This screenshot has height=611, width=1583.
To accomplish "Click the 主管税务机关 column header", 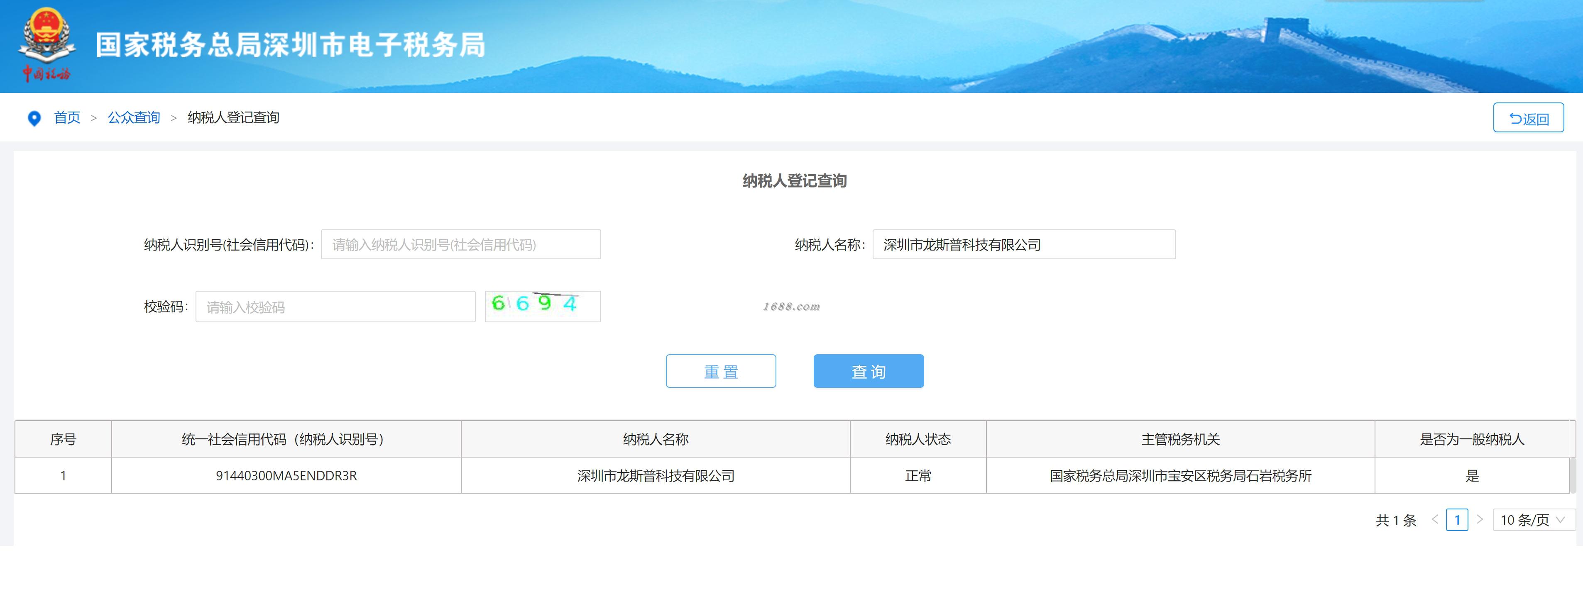I will pyautogui.click(x=1180, y=439).
